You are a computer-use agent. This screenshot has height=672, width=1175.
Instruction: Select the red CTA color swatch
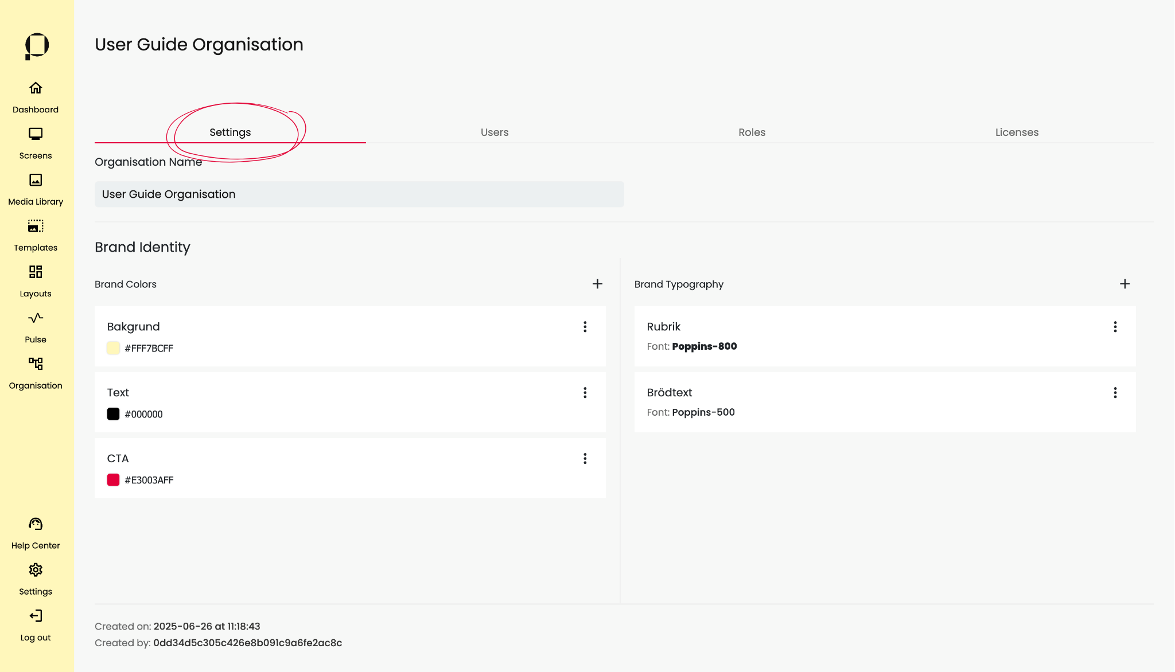tap(113, 480)
